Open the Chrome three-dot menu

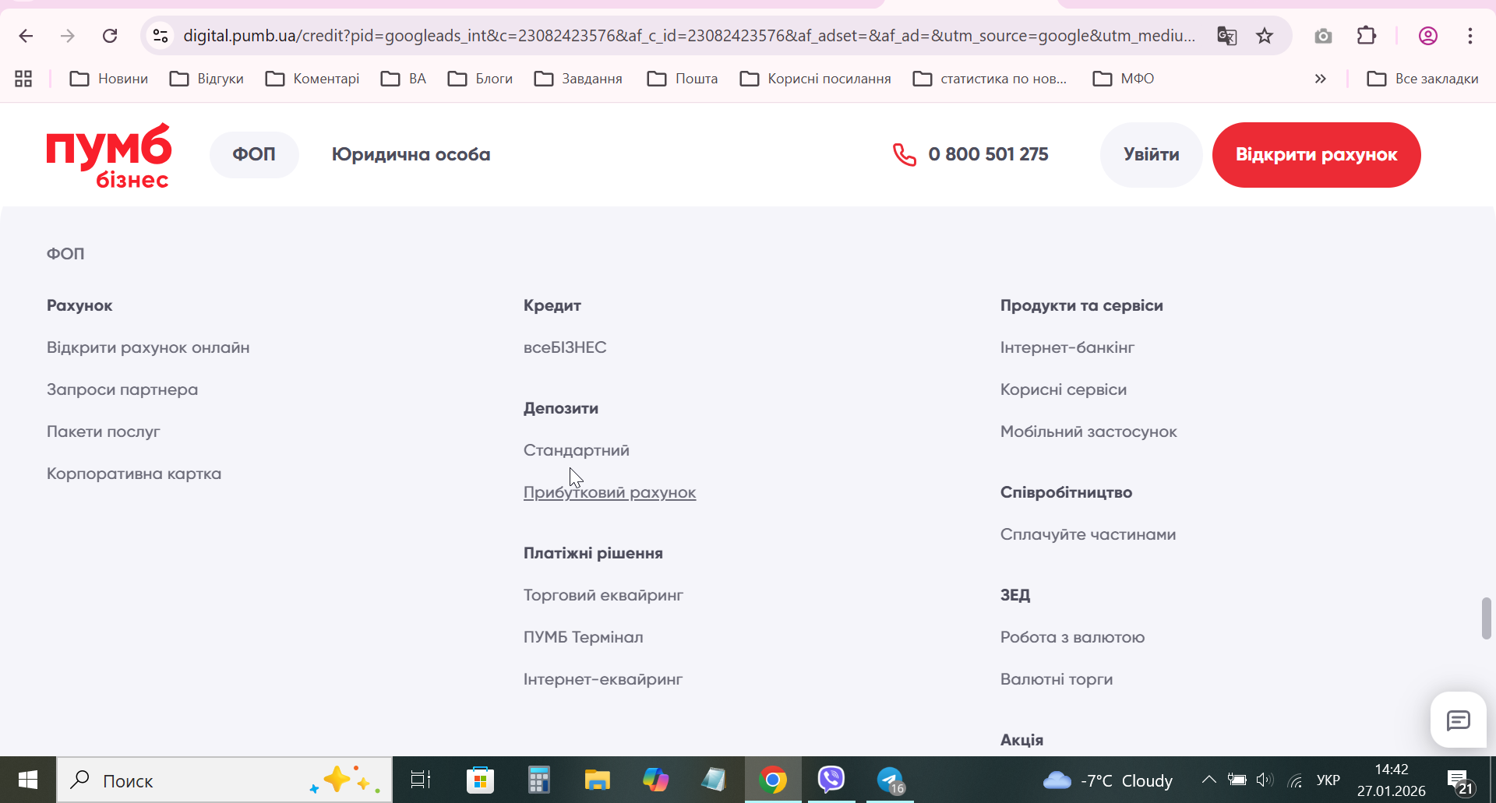[1470, 36]
